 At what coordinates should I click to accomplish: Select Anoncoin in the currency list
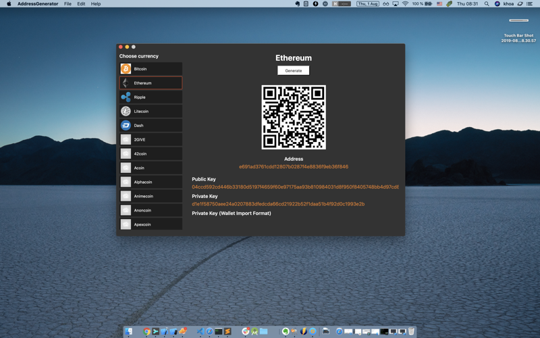coord(151,210)
